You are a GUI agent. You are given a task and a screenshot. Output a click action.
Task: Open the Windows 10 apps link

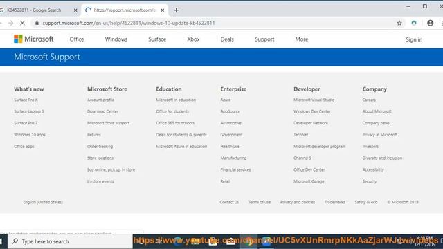pos(30,135)
